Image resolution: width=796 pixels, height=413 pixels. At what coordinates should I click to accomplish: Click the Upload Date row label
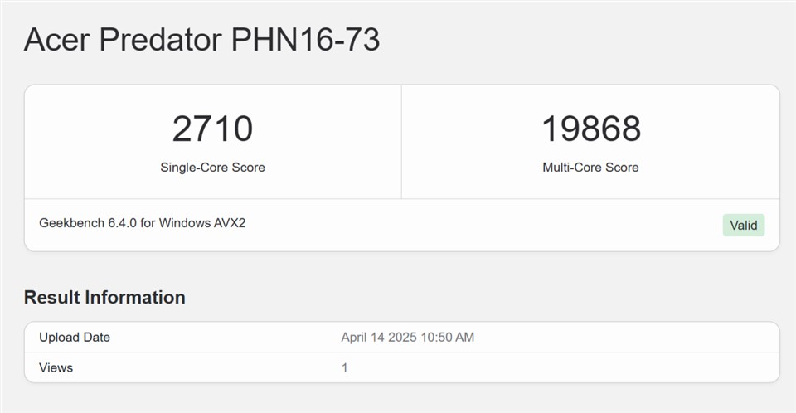(x=75, y=338)
